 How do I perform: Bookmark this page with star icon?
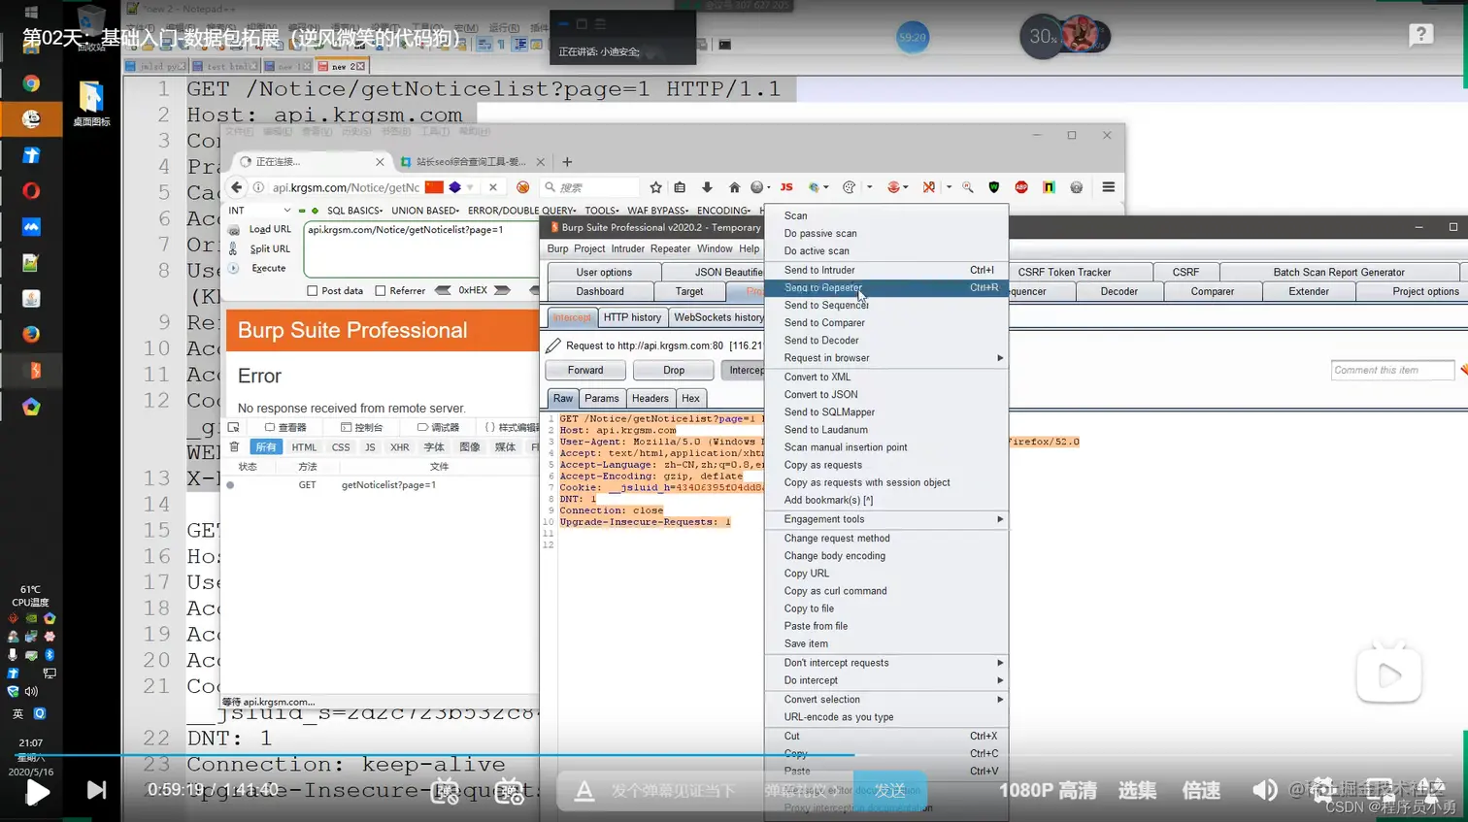[x=656, y=187]
